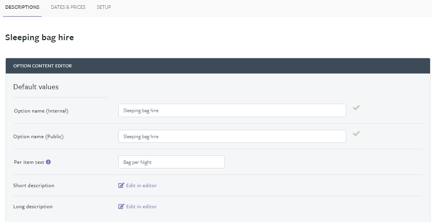The height and width of the screenshot is (222, 432).
Task: Click the 'Option Content Editor' panel header
Action: click(x=218, y=66)
